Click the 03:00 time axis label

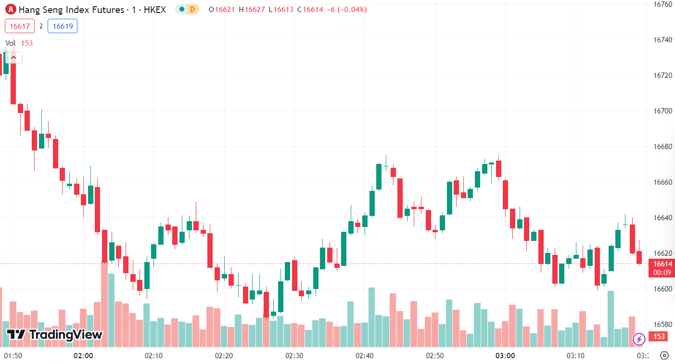(x=505, y=356)
